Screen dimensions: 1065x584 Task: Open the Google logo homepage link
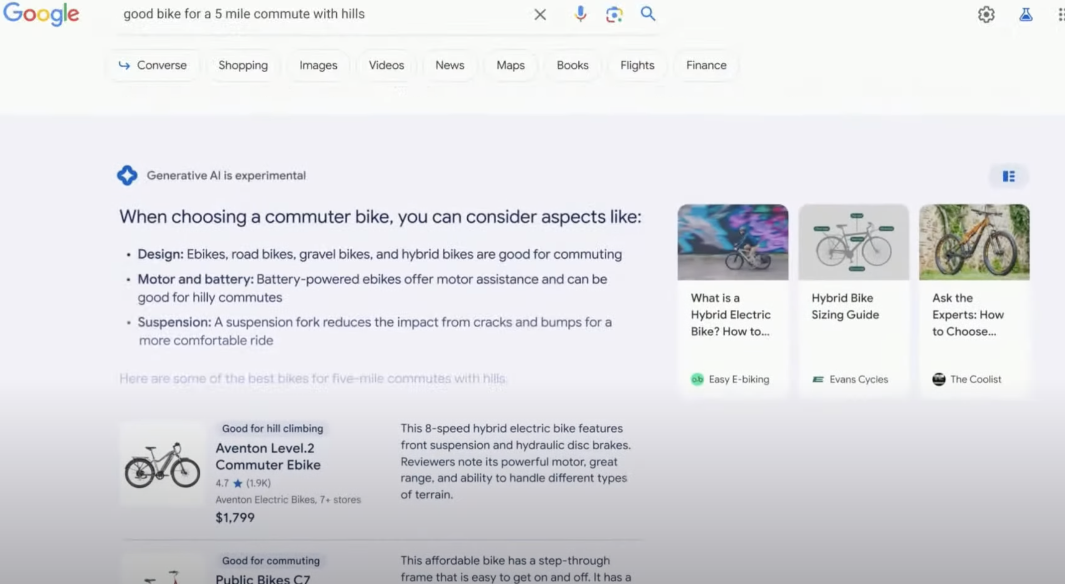click(x=41, y=13)
